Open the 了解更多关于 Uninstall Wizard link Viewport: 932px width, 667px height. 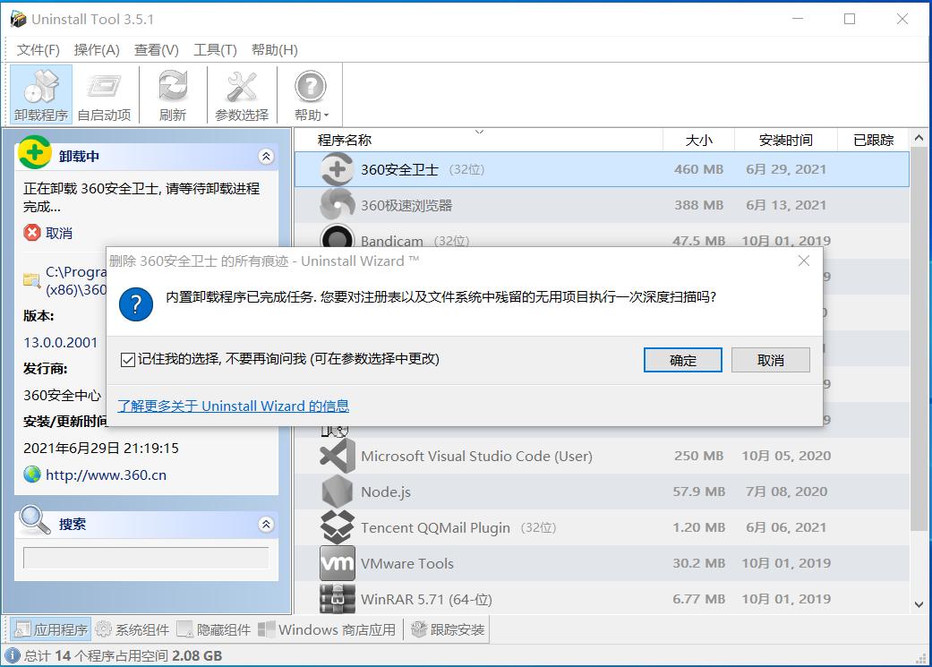[233, 406]
